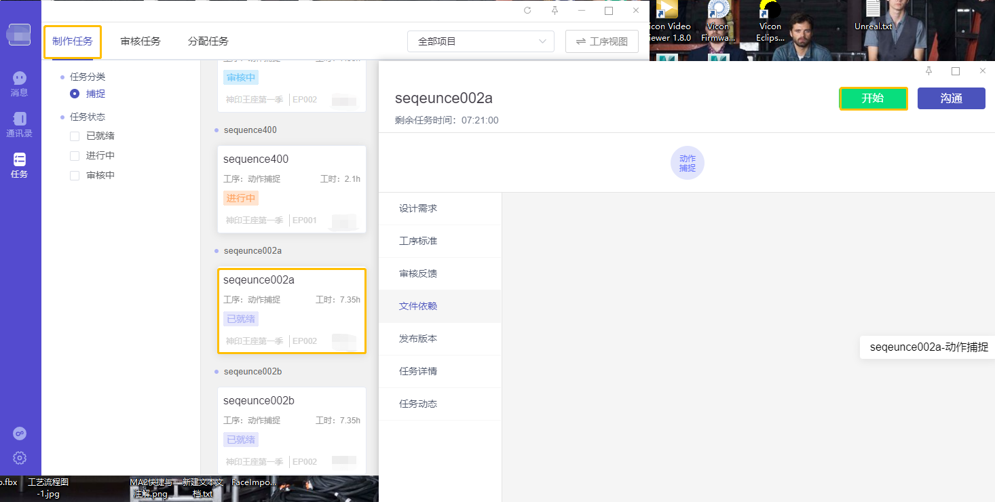The height and width of the screenshot is (502, 995).
Task: Enable the 审核中 status checkbox
Action: point(75,176)
